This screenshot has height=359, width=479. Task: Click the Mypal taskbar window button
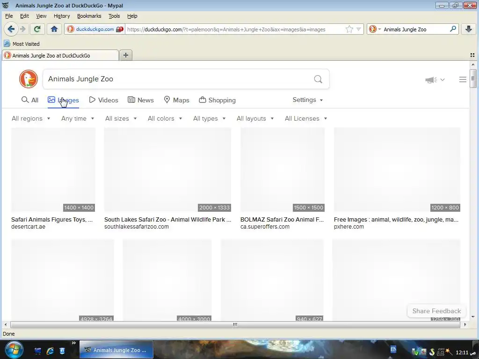[x=116, y=350]
